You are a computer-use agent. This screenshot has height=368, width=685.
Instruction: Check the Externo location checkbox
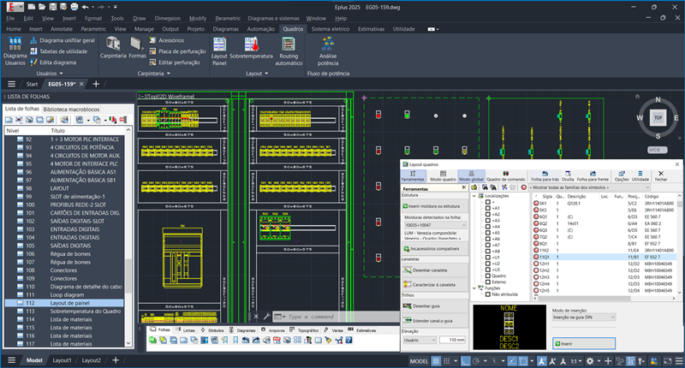[x=488, y=282]
